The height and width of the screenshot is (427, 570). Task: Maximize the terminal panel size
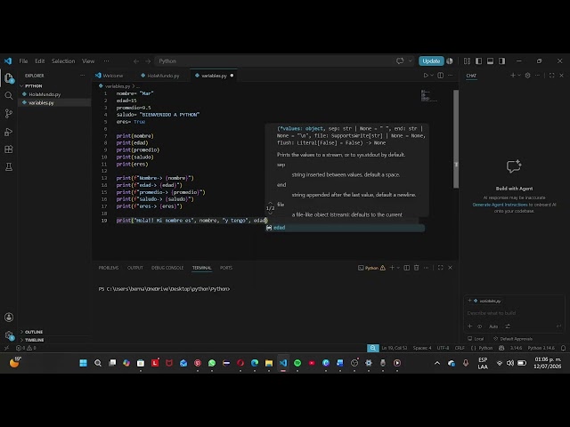(440, 268)
